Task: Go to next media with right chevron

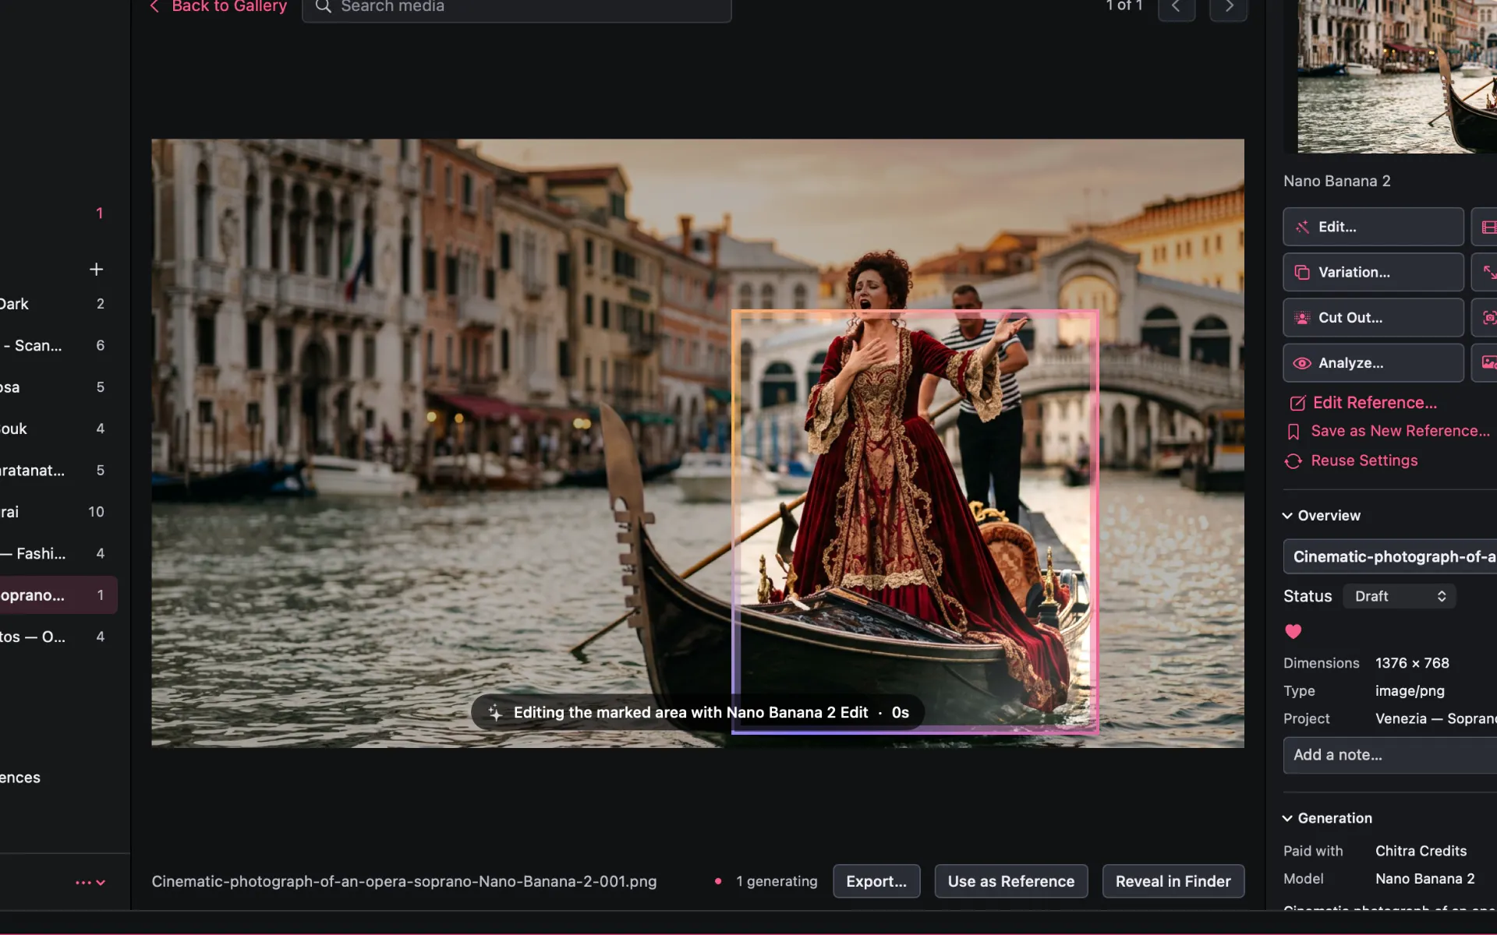Action: click(1228, 8)
